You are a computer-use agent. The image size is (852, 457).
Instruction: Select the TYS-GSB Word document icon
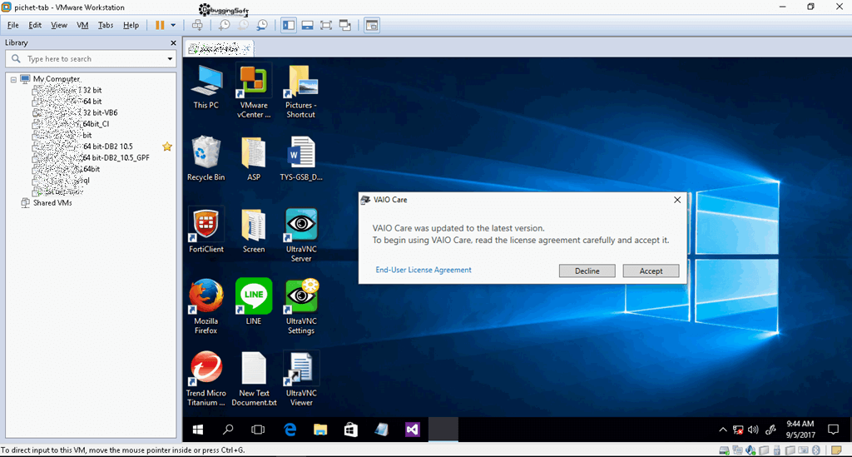301,159
